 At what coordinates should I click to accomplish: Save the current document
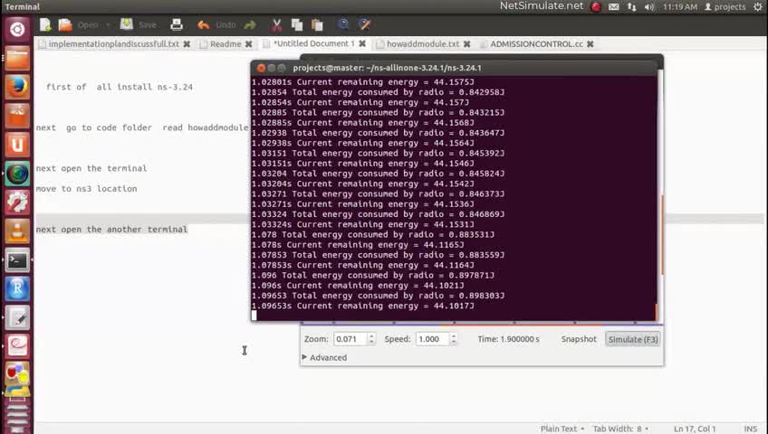click(x=139, y=24)
